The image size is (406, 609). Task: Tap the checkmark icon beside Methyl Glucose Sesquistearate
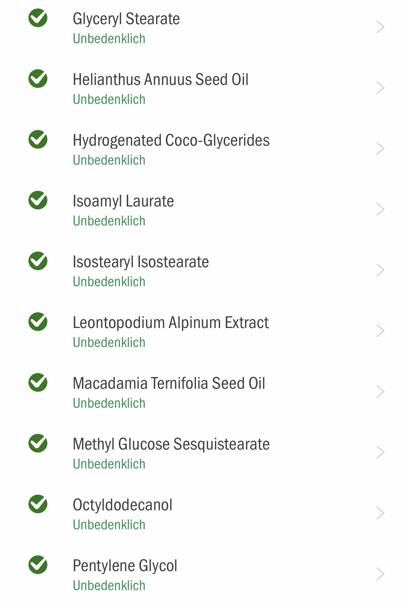(x=38, y=443)
